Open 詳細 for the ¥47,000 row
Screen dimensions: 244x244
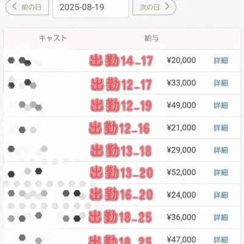(x=221, y=240)
